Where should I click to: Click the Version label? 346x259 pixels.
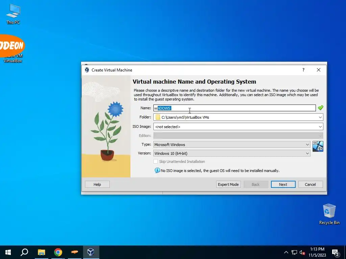[x=145, y=153]
